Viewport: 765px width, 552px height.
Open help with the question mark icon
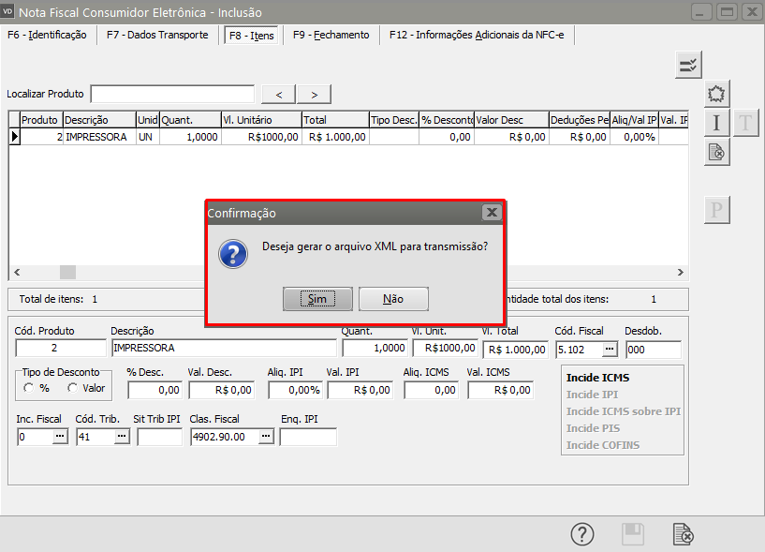point(582,534)
